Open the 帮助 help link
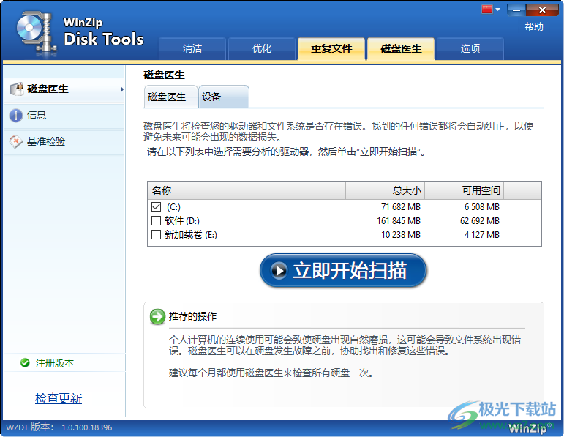This screenshot has width=564, height=437. click(534, 26)
